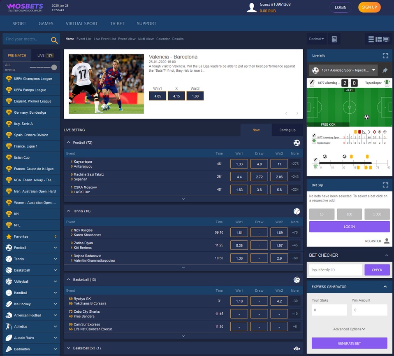Viewport: 394px width, 356px height.
Task: Open the Decimal odds format dropdown
Action: coord(316,39)
